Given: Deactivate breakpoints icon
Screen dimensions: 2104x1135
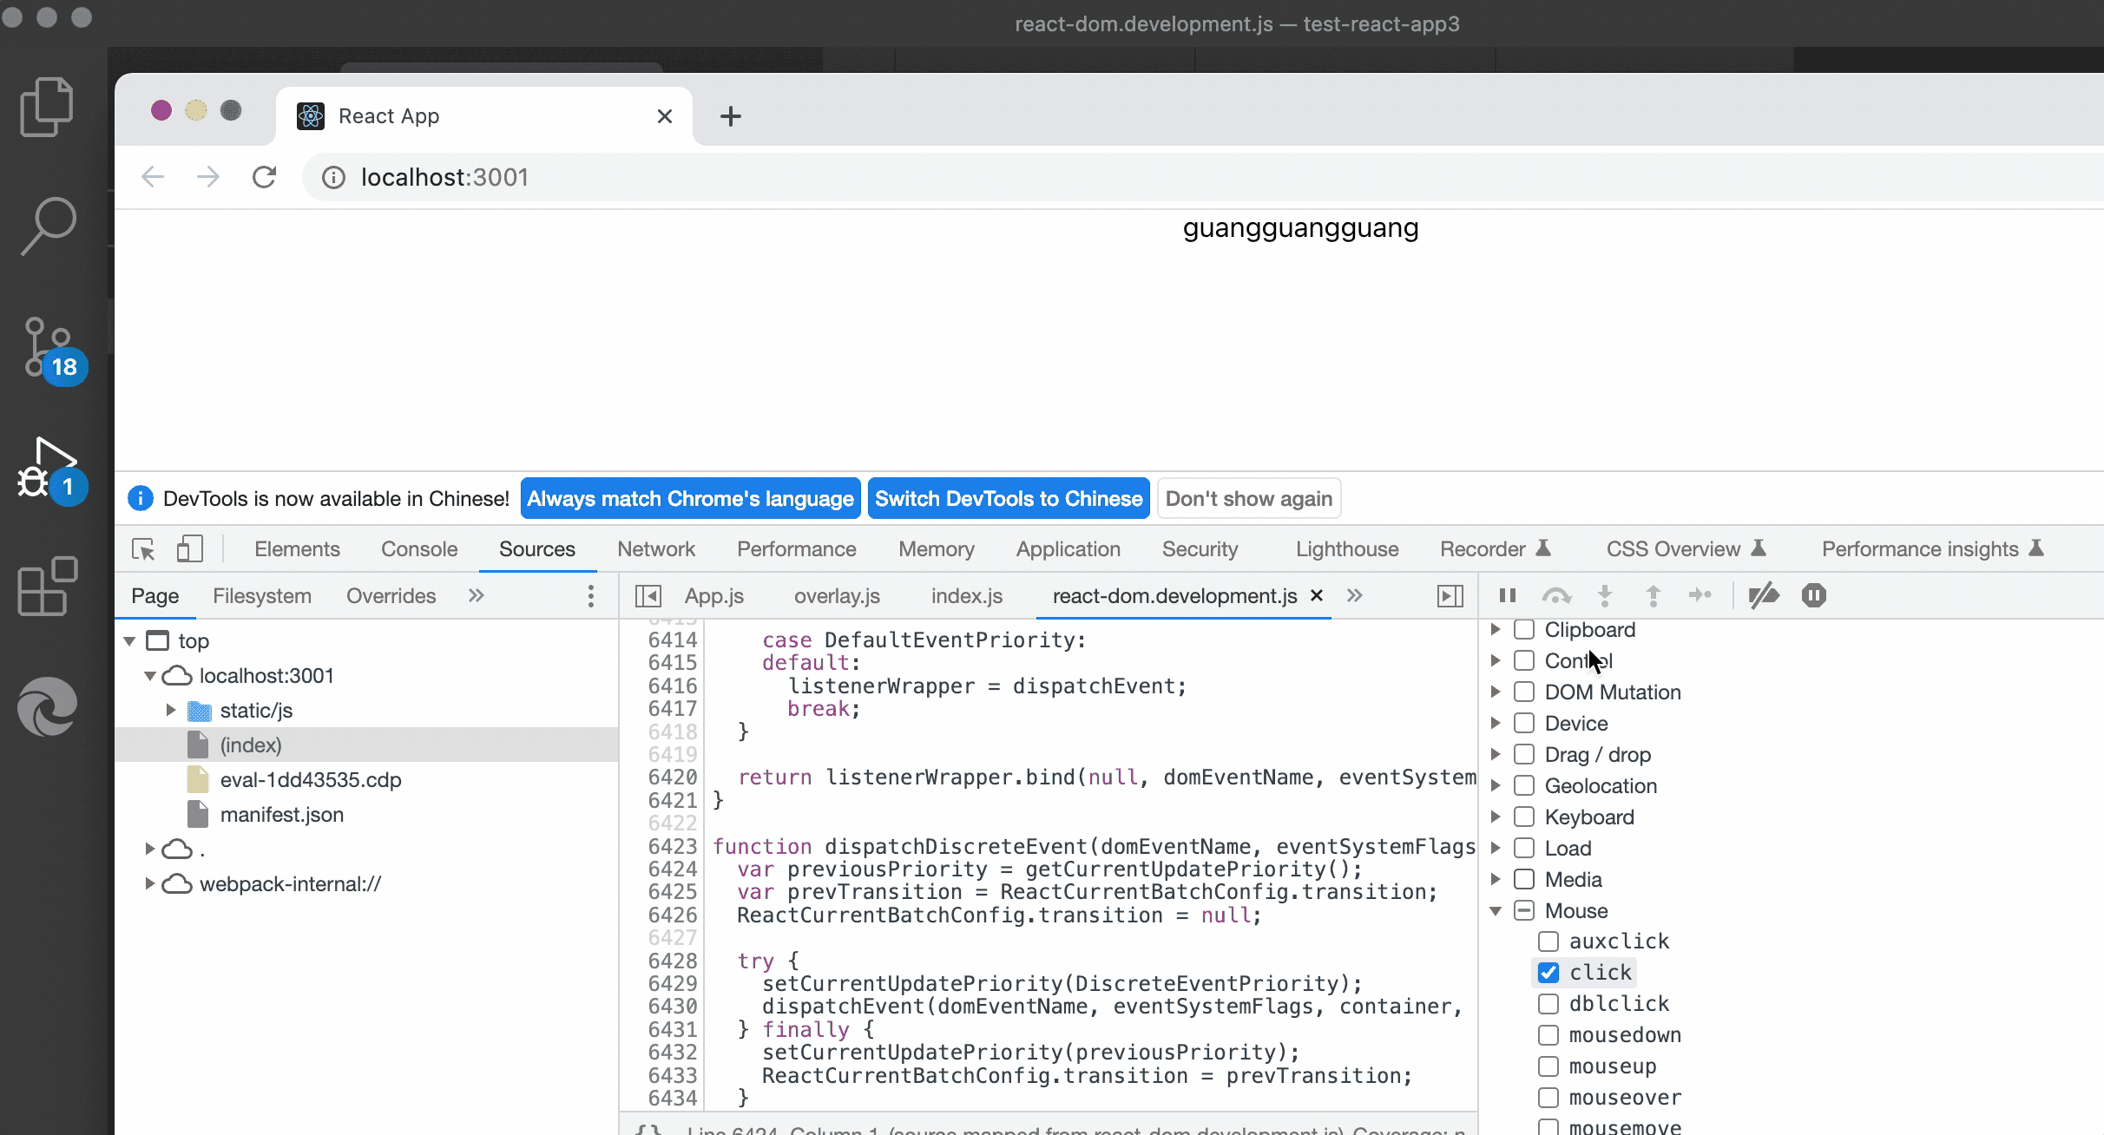Looking at the screenshot, I should pyautogui.click(x=1763, y=595).
